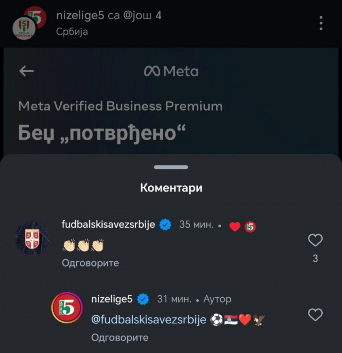
Task: Open fudbalskisavezsrbije profile picture
Action: (x=32, y=238)
